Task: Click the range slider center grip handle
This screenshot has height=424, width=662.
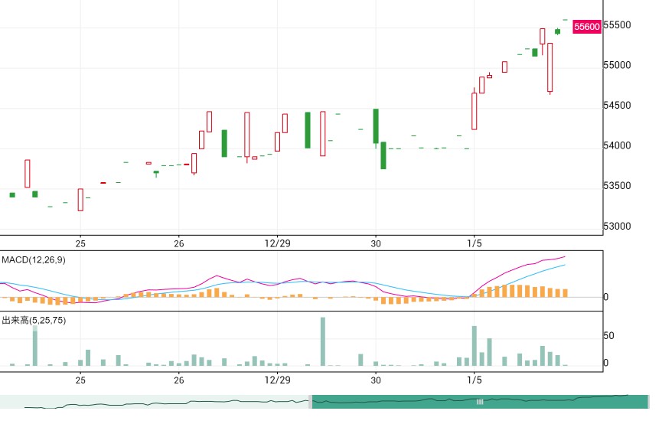Action: 480,402
